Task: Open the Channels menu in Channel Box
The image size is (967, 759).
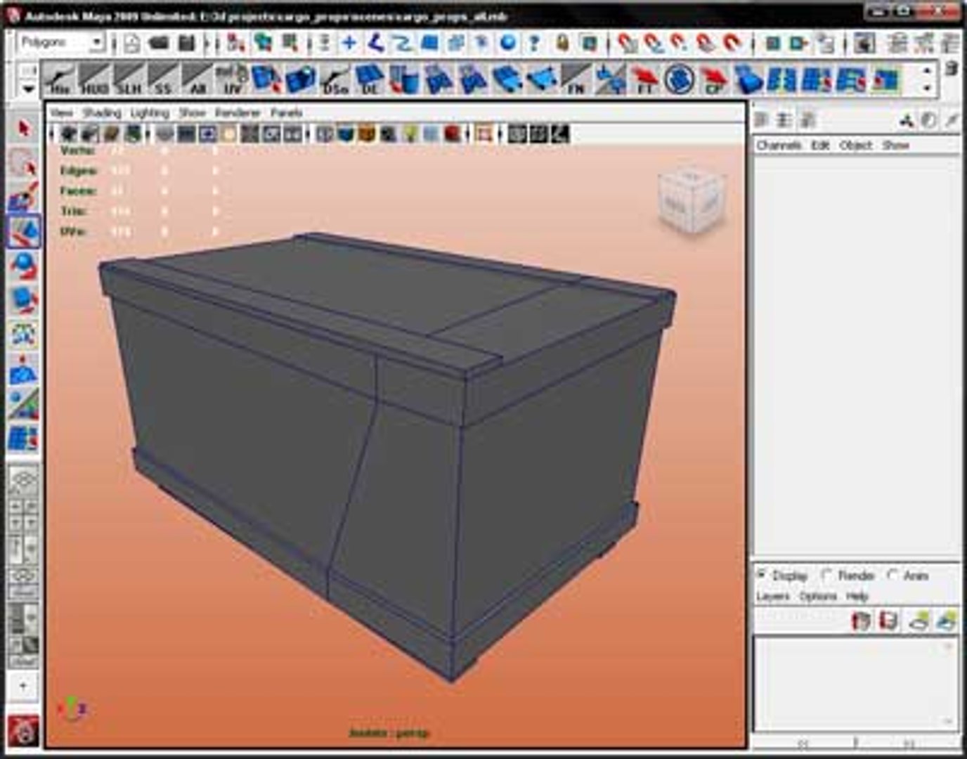Action: tap(779, 145)
